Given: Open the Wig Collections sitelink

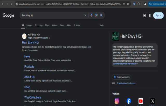Looking at the screenshot, I should pyautogui.click(x=33, y=97).
